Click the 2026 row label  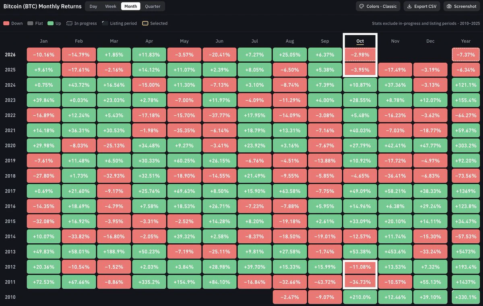tap(10, 55)
